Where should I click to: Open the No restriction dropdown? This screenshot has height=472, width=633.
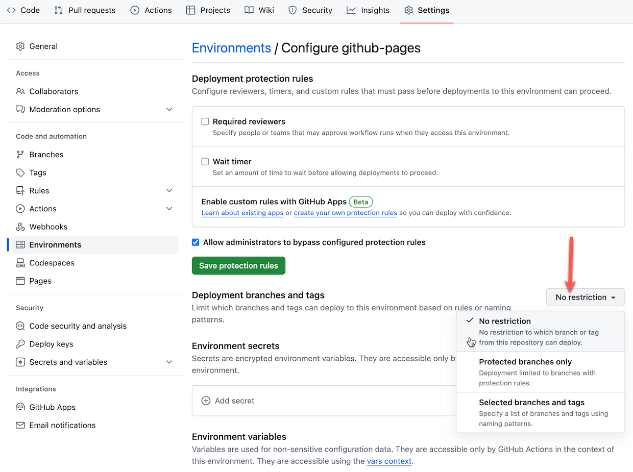tap(585, 297)
